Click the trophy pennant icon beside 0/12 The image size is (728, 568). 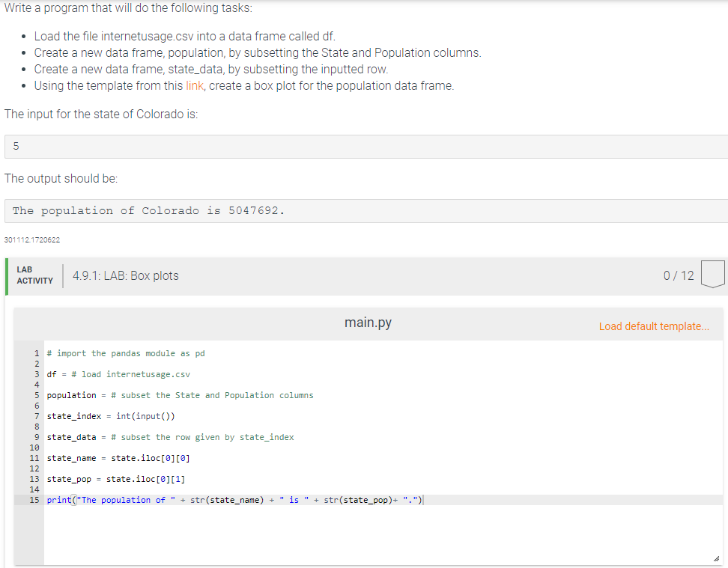(712, 274)
